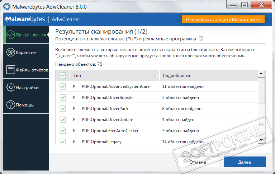
Task: Click the scrollbar up arrow of the results list
Action: click(261, 74)
